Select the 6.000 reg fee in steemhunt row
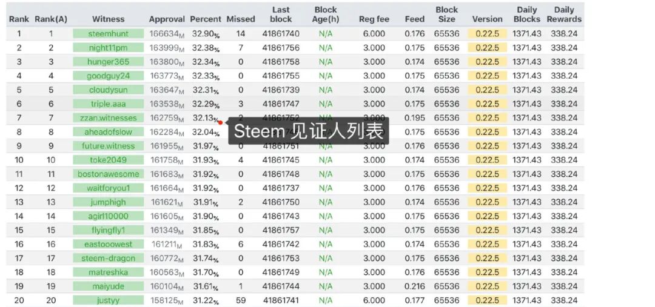This screenshot has height=307, width=655. [374, 34]
